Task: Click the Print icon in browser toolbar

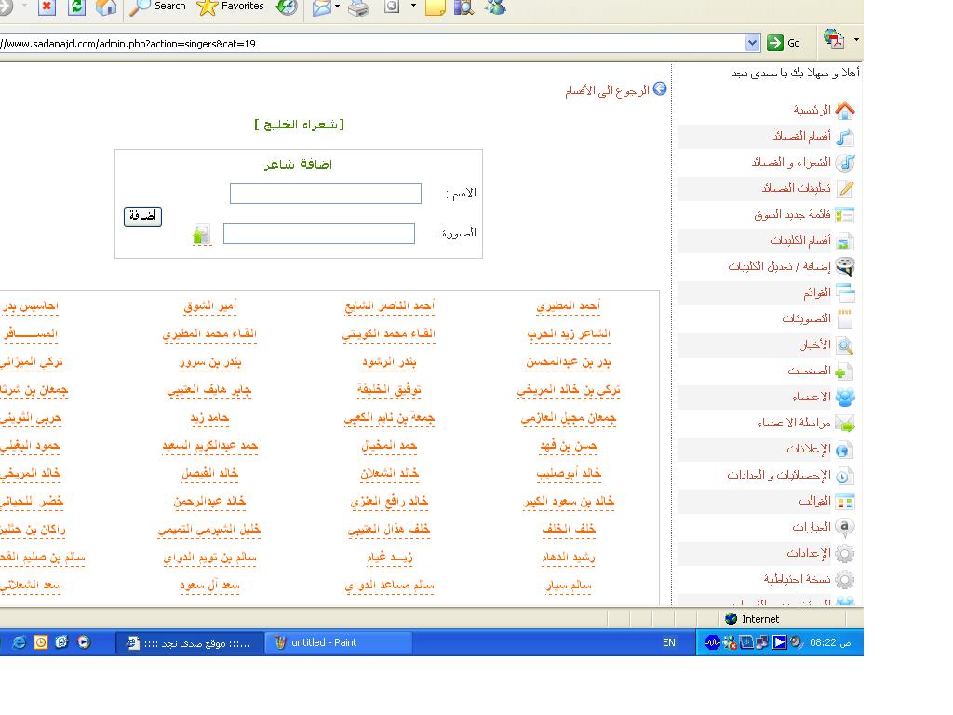Action: coord(358,7)
